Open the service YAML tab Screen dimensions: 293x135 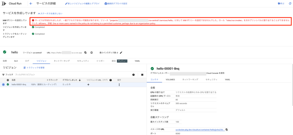[x=137, y=61]
